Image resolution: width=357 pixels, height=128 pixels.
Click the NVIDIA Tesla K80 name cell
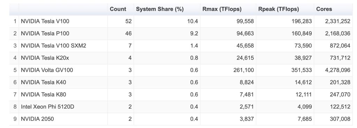pos(44,94)
